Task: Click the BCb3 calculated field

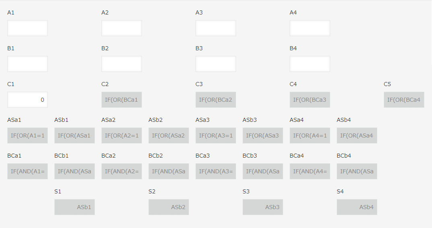Action: coord(263,171)
